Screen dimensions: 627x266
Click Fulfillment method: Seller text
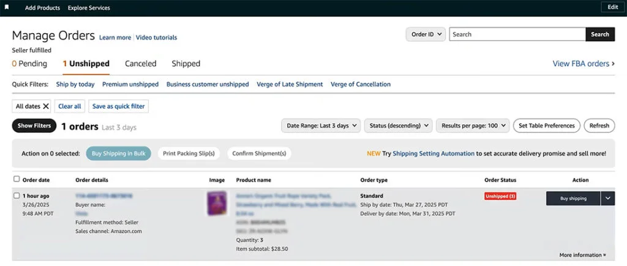tap(107, 222)
